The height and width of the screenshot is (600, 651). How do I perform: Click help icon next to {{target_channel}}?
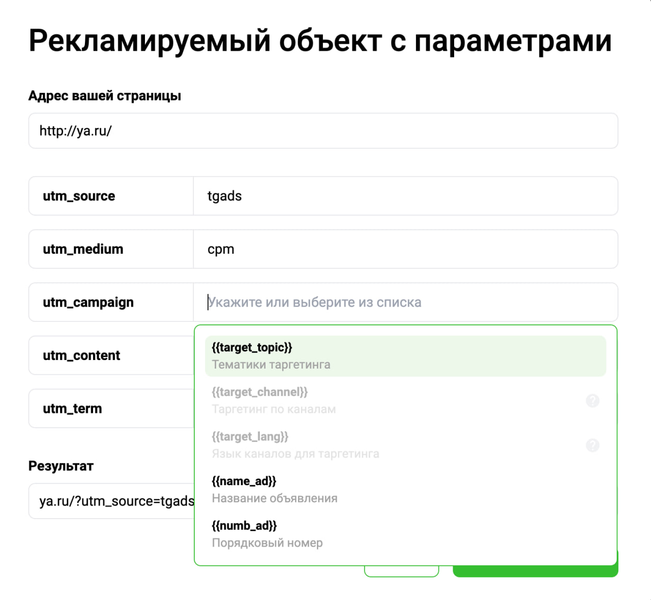coord(593,401)
